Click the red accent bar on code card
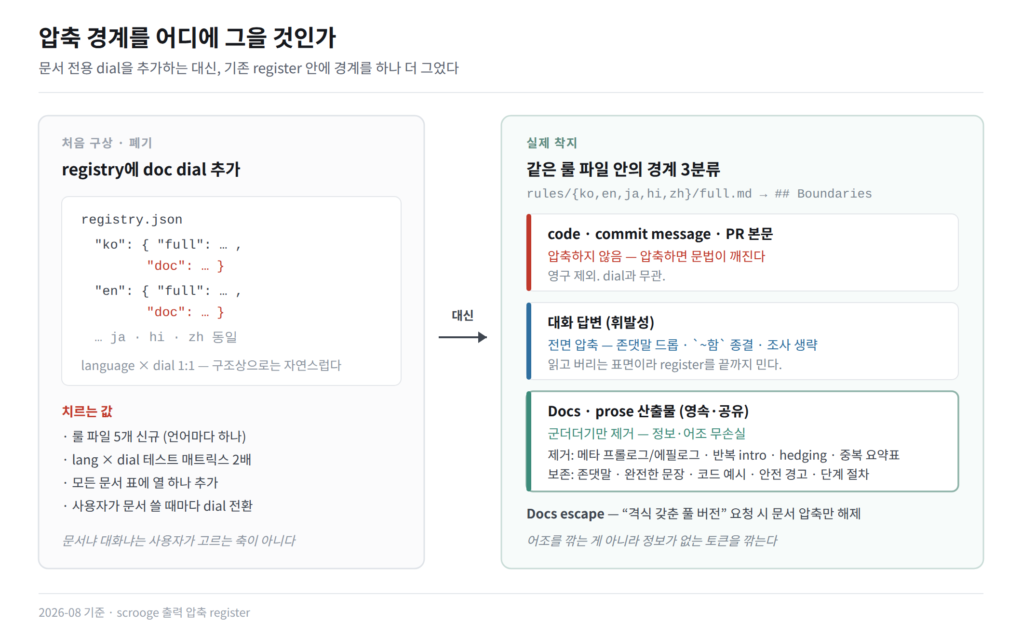 pyautogui.click(x=529, y=252)
